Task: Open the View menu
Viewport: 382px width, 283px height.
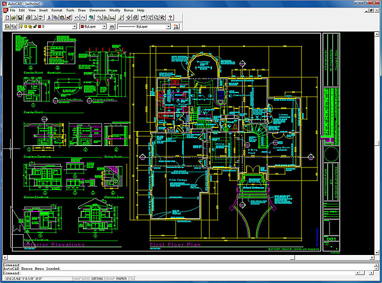Action: pos(32,10)
